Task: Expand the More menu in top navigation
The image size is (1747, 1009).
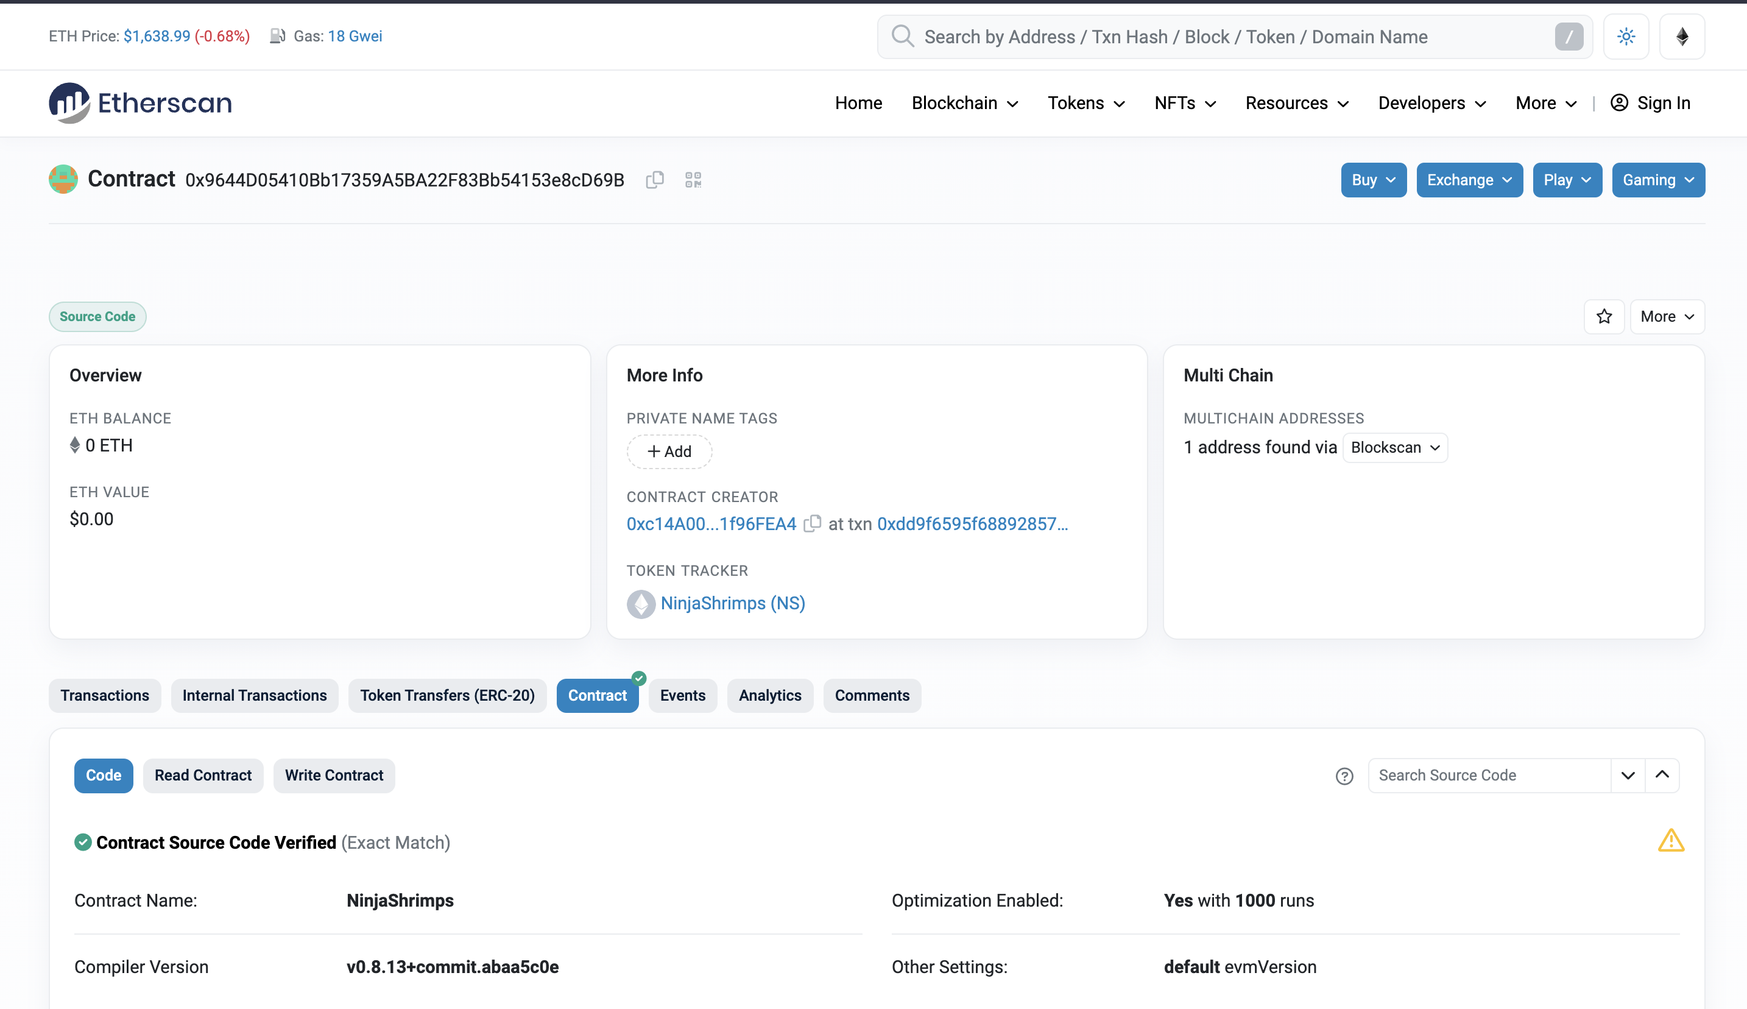Action: pyautogui.click(x=1546, y=103)
